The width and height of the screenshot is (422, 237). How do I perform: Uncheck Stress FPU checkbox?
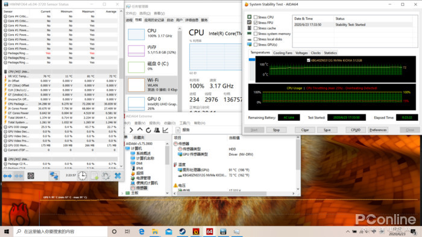point(256,22)
